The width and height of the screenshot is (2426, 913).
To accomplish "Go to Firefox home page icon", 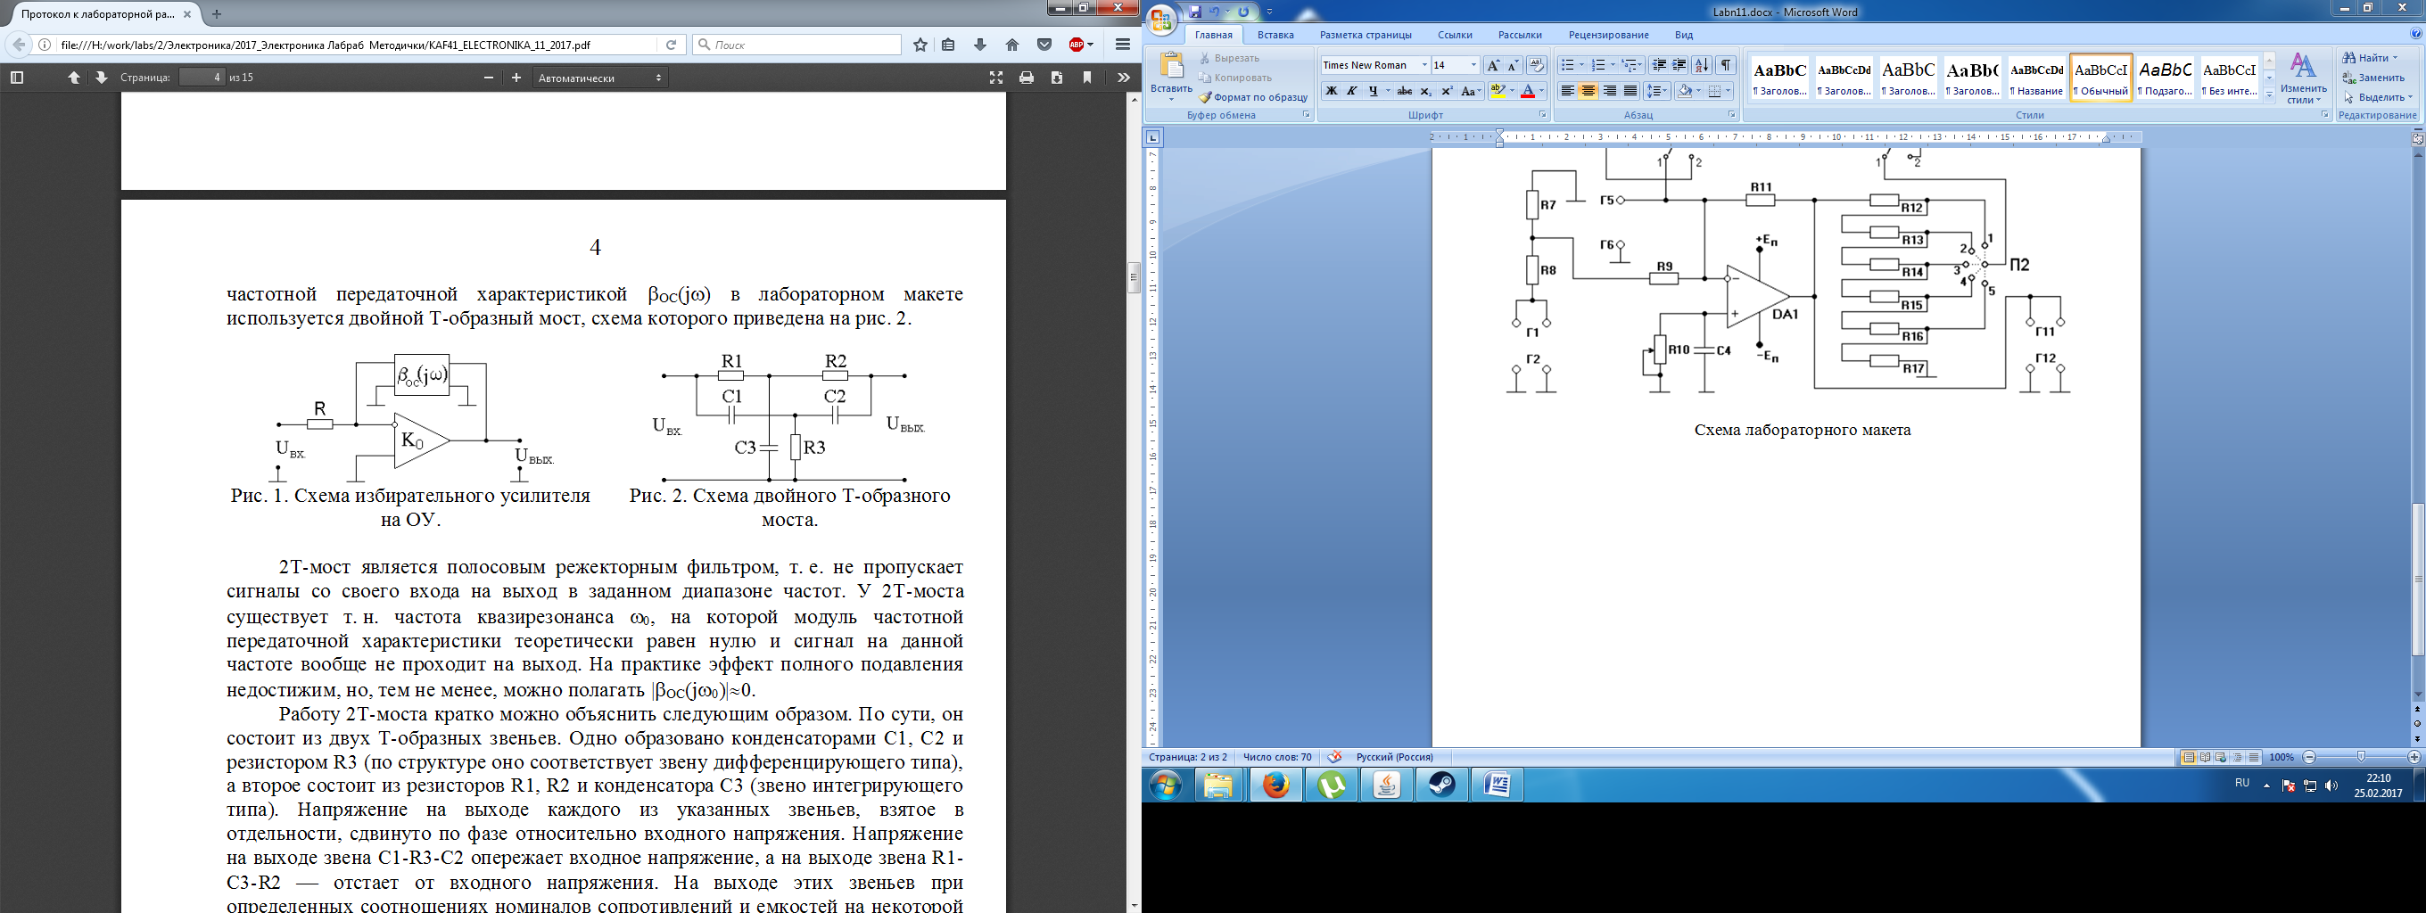I will [1012, 45].
